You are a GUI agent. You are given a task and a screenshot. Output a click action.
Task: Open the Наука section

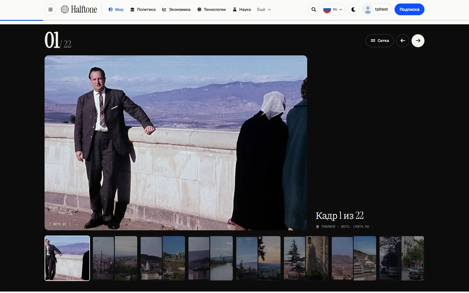coord(242,9)
